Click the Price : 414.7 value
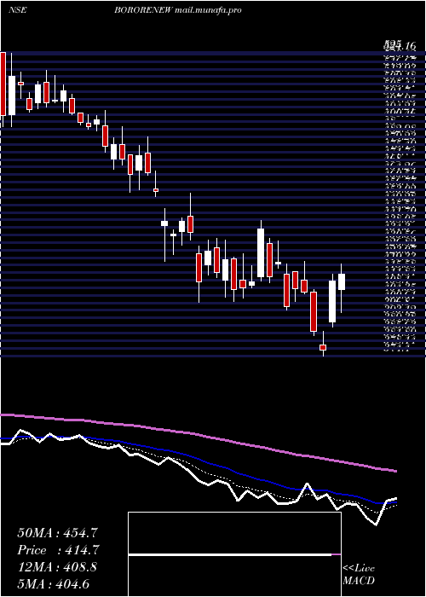 click(x=59, y=550)
